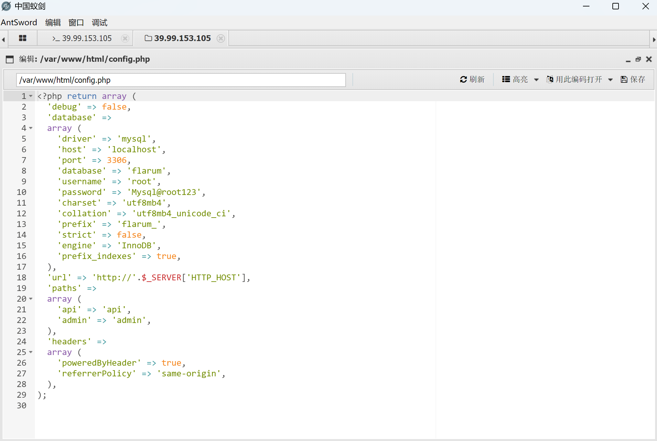Open the 用此编码打开 encoding dropdown
Screen dimensions: 657x441
click(x=579, y=80)
